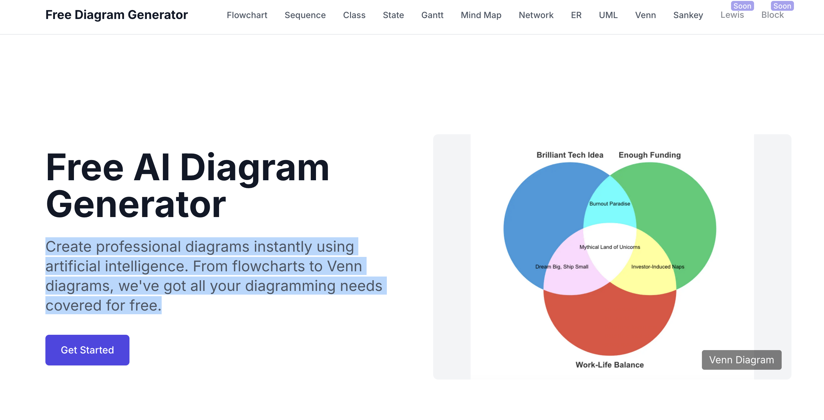This screenshot has height=420, width=824.
Task: Select the State nav item
Action: click(x=393, y=15)
